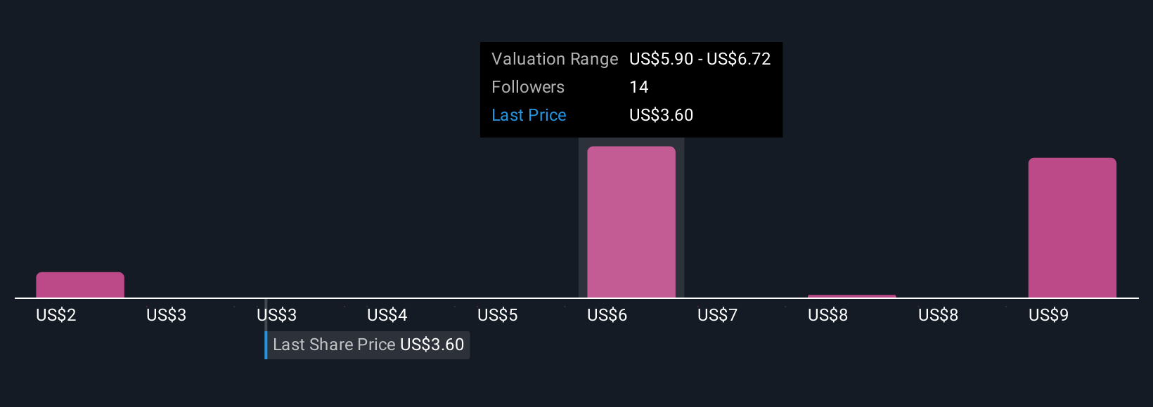Select the US$7 axis label
Screen dimensions: 1153x407
718,315
